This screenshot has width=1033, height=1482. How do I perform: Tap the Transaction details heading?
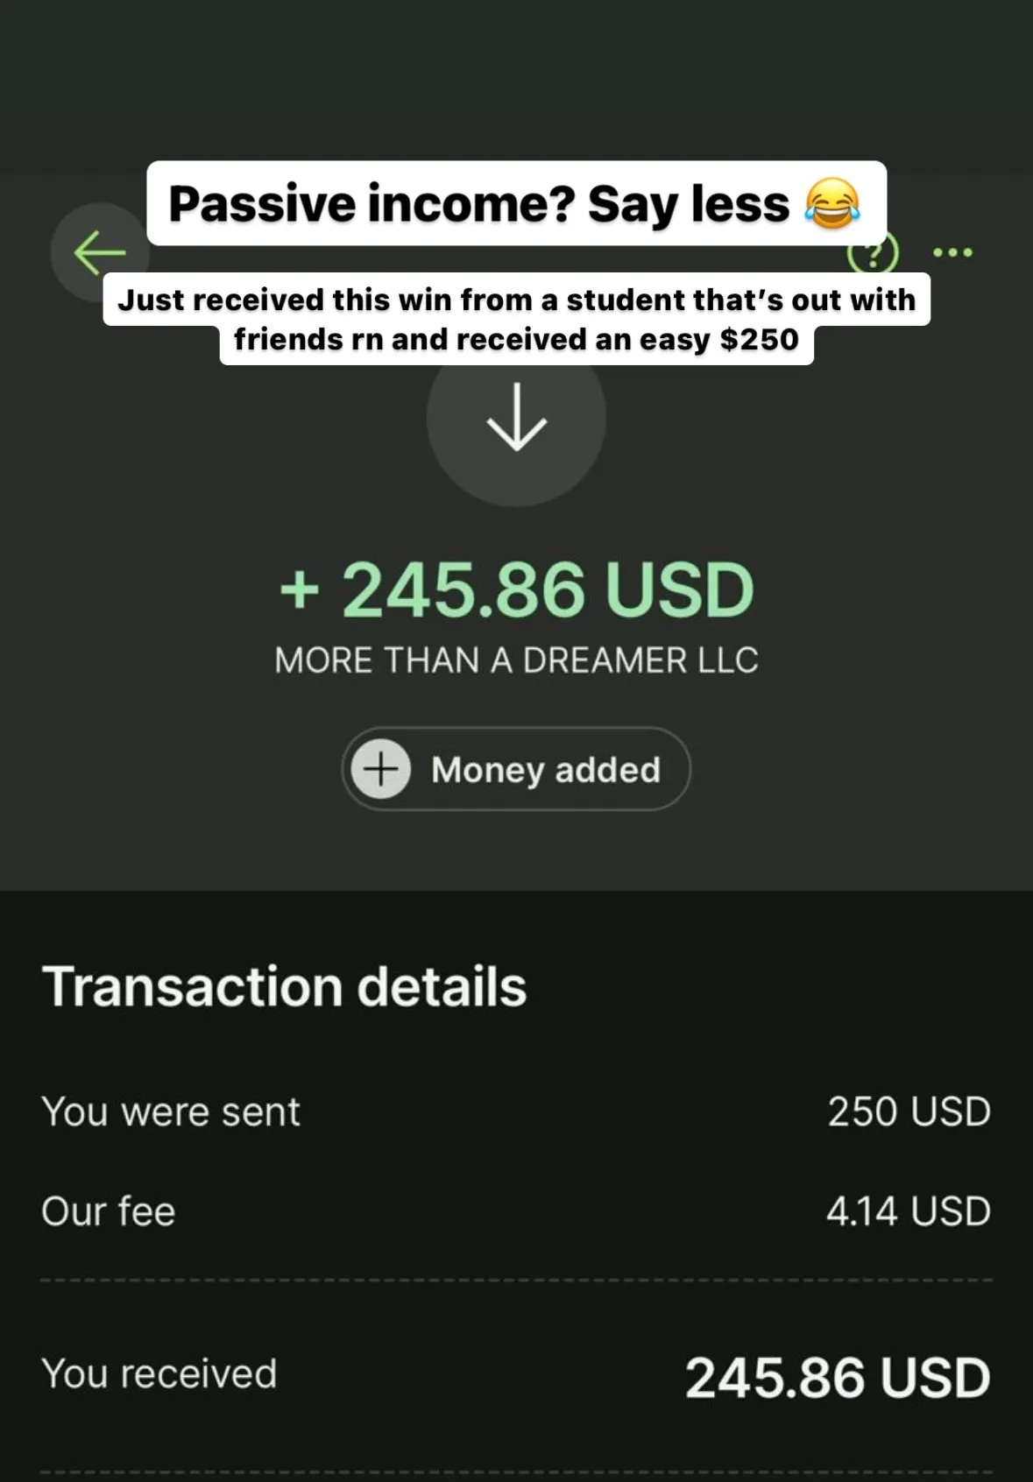(x=285, y=987)
